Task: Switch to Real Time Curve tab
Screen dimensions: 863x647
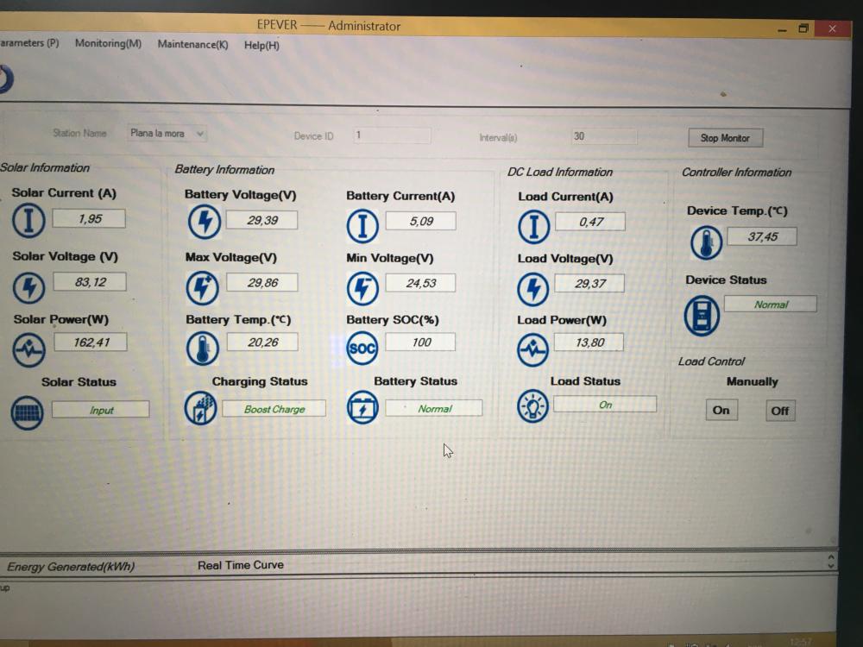Action: (241, 565)
